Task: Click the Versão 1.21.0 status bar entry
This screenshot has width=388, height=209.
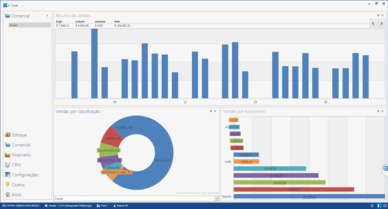Action: coord(68,206)
